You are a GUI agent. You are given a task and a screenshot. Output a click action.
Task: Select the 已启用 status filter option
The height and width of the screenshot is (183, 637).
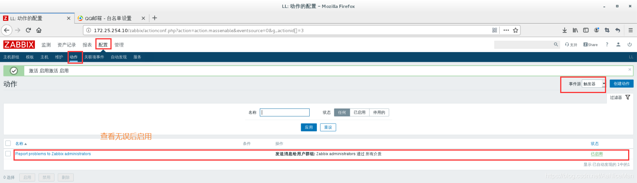(359, 112)
